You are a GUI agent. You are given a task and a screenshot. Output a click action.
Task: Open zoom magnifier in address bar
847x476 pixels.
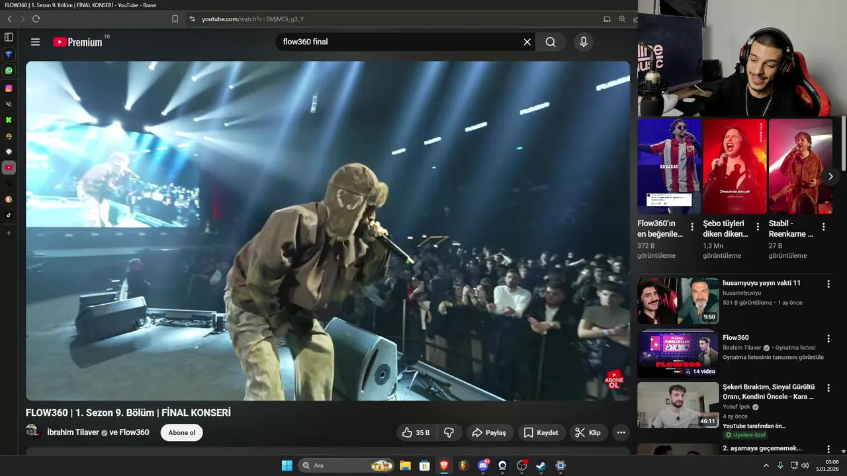coord(622,19)
